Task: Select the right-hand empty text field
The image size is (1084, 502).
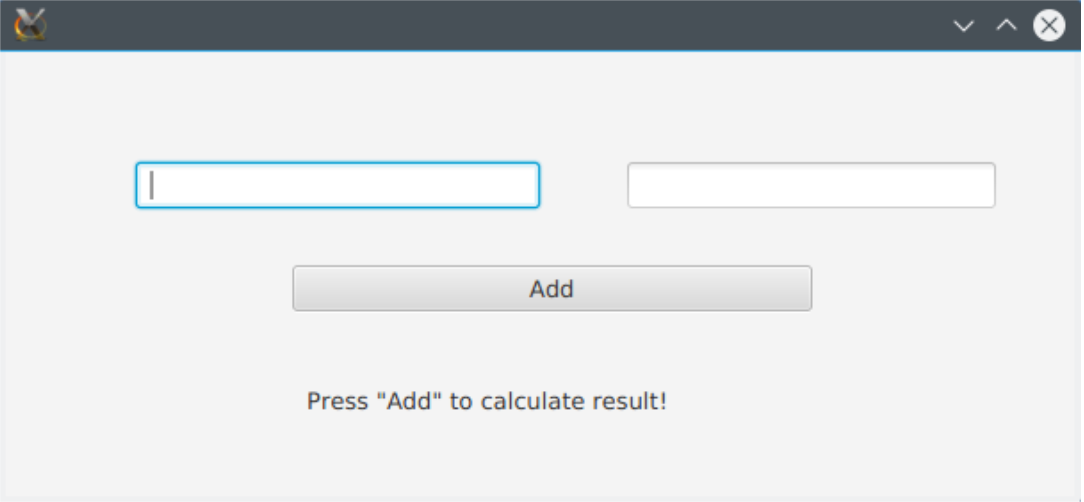Action: coord(811,185)
